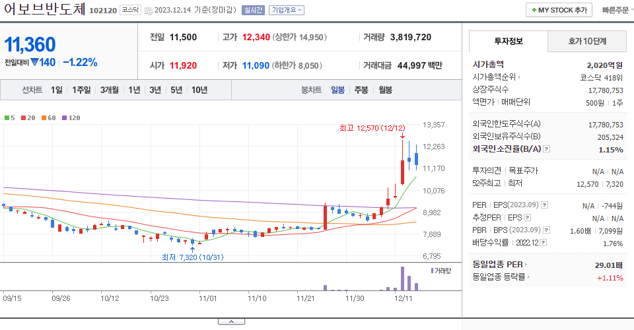Click the 상장주식수 value 17,780,753
Viewport: 634px width, 330px height.
click(x=606, y=90)
